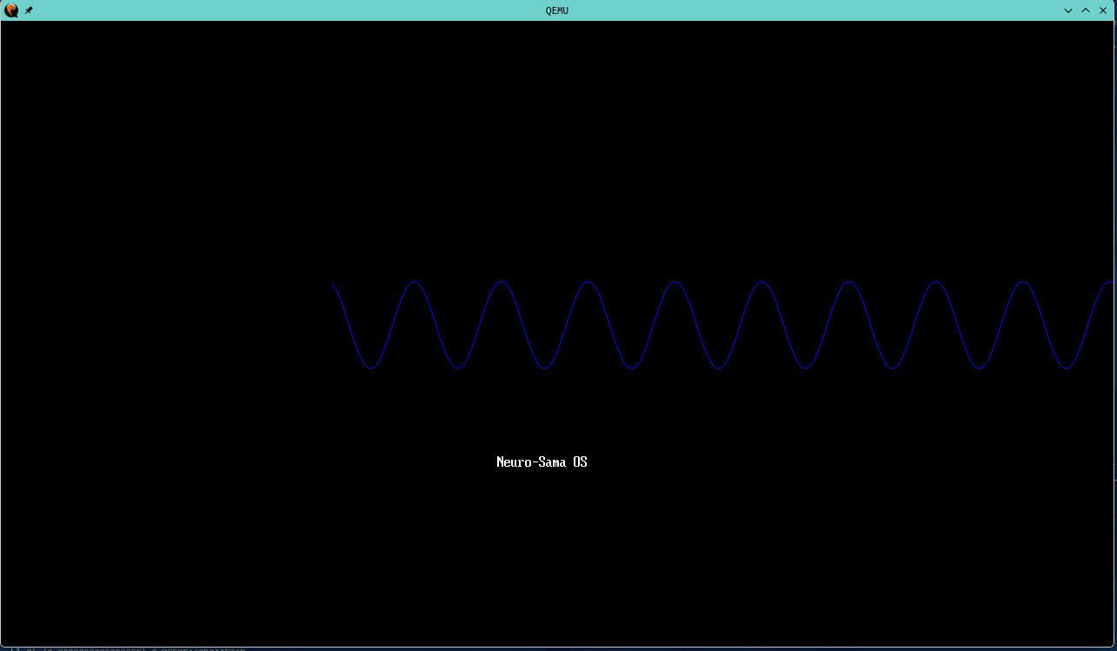Close the QEMU window
Viewport: 1117px width, 651px height.
(1103, 10)
